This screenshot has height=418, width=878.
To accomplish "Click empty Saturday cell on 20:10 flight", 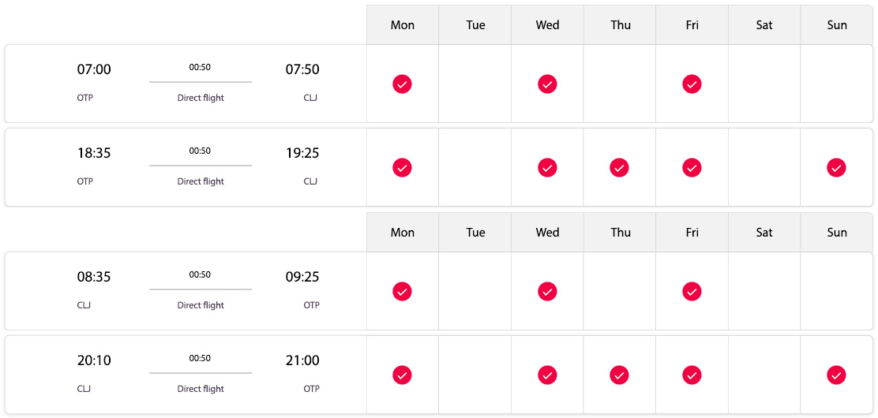I will pos(764,375).
